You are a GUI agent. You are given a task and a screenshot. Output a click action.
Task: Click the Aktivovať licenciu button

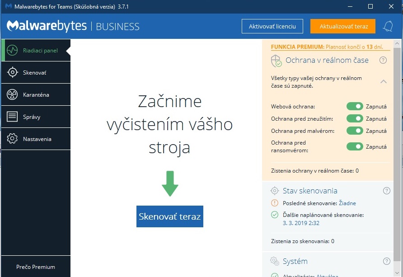[272, 26]
